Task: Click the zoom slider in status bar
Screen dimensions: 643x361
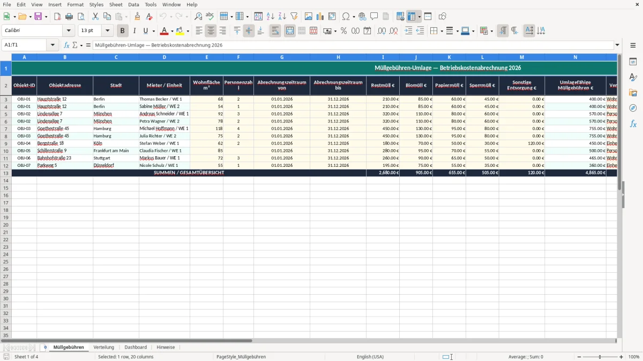Action: coord(600,357)
